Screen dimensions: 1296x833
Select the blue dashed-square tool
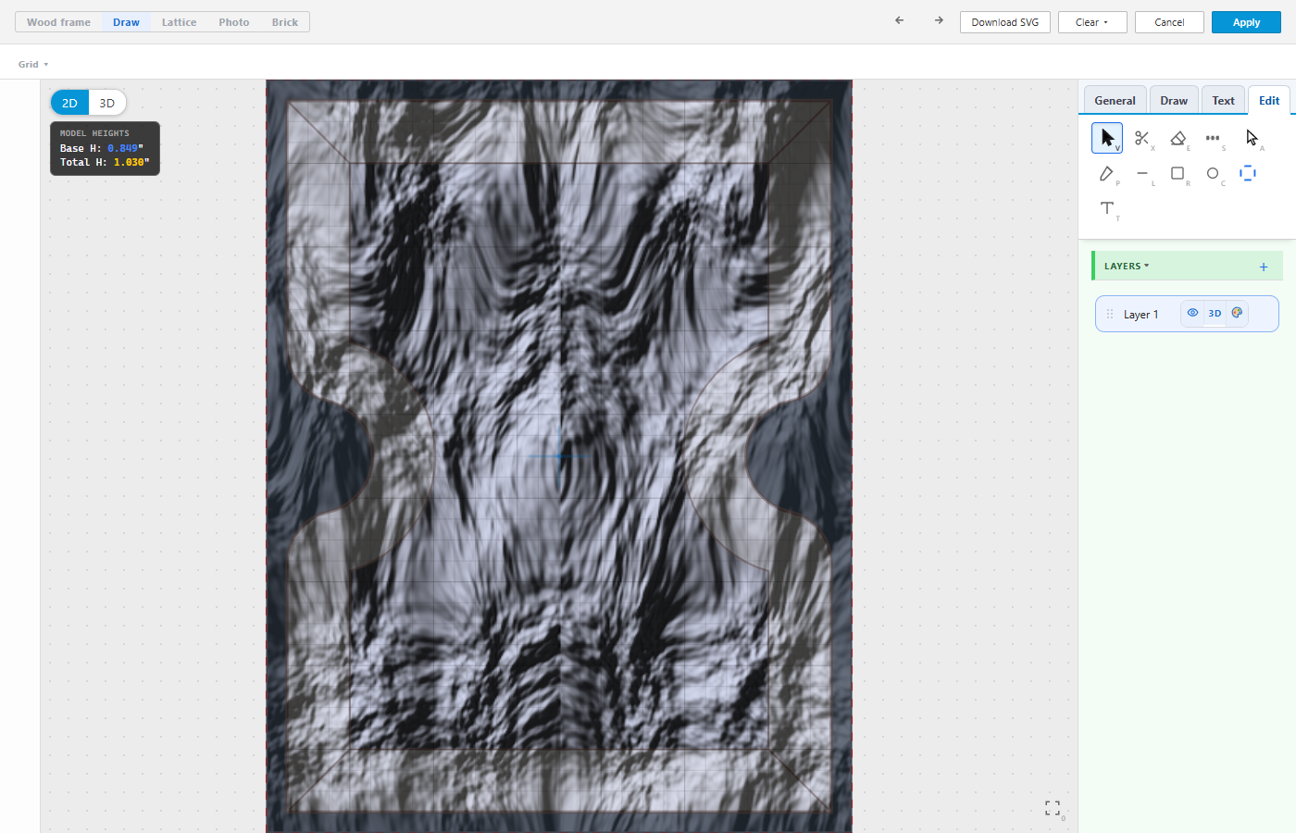pos(1248,173)
